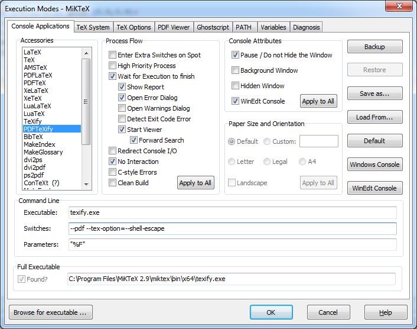
Task: Select the Console Applications tab
Action: pyautogui.click(x=40, y=26)
